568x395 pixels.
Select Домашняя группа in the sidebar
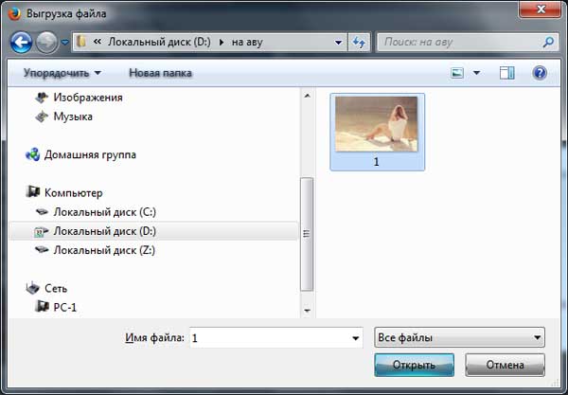click(x=90, y=154)
